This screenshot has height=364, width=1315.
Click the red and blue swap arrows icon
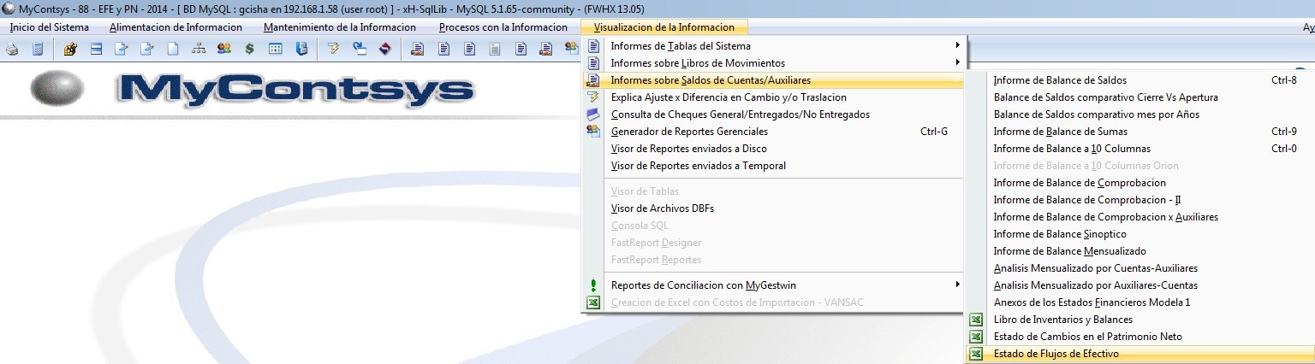click(x=385, y=49)
